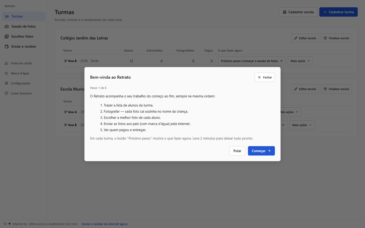Click the Alunos value 12 for 3º Ano B
This screenshot has width=365, height=228.
131,61
